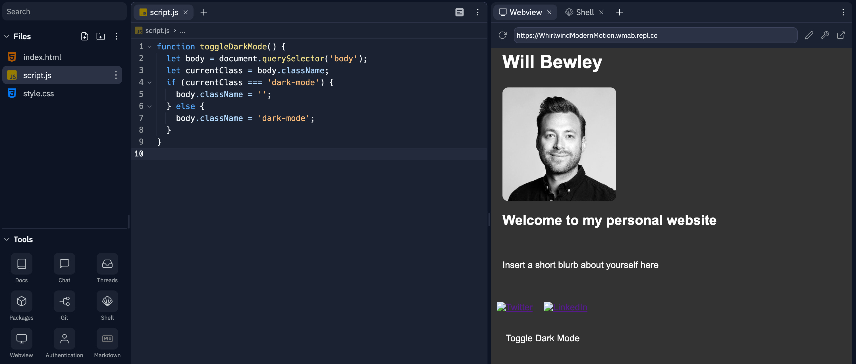Open the Files panel three-dot menu
Image resolution: width=856 pixels, height=364 pixels.
(116, 36)
